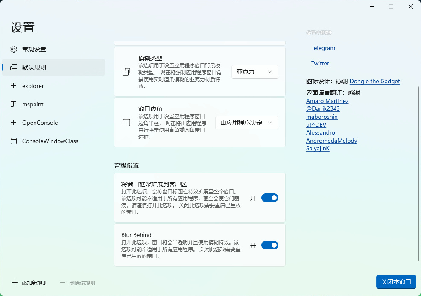Click the plus icon for 添加新规则
Image resolution: width=421 pixels, height=296 pixels.
click(15, 283)
